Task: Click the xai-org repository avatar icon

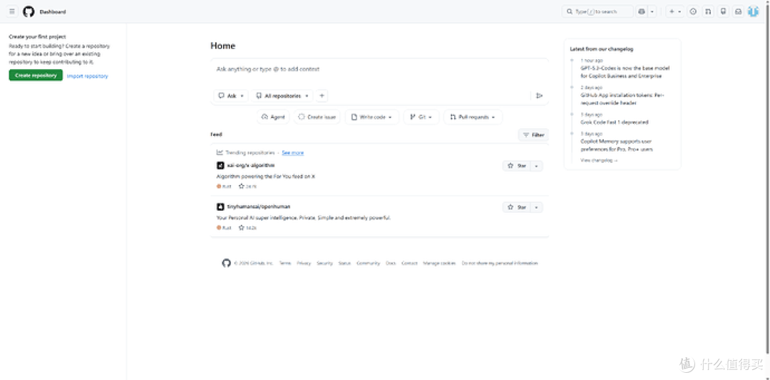Action: tap(220, 166)
